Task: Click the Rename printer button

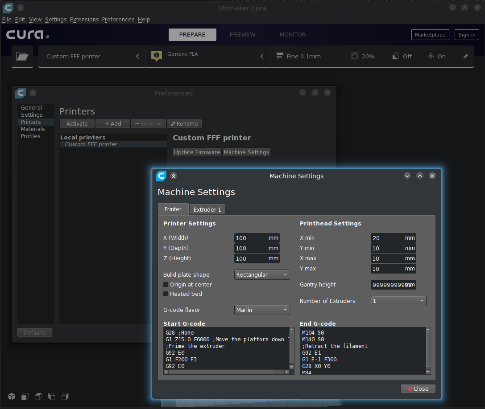Action: [184, 123]
